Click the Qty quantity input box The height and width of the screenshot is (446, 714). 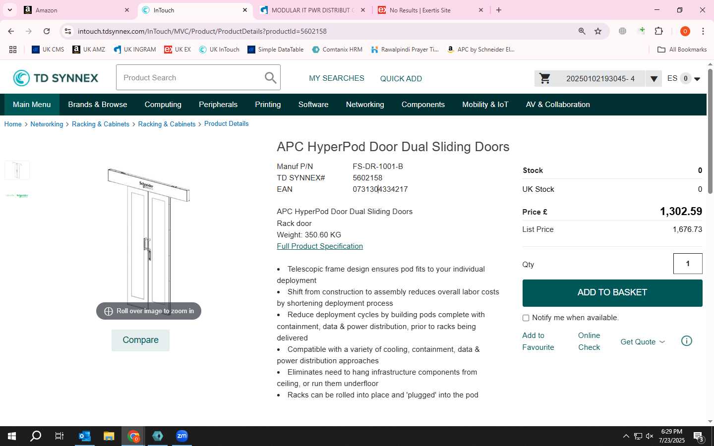coord(688,264)
